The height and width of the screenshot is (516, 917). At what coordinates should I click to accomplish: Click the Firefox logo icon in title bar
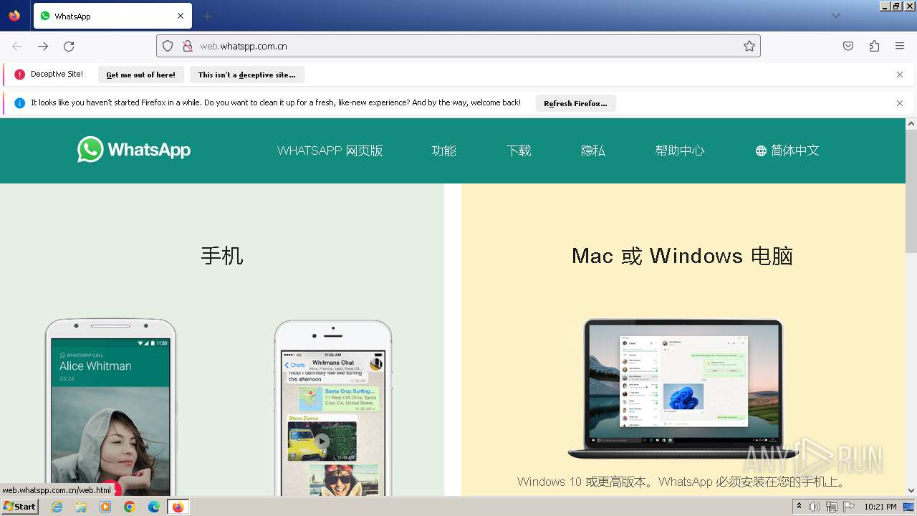(14, 15)
